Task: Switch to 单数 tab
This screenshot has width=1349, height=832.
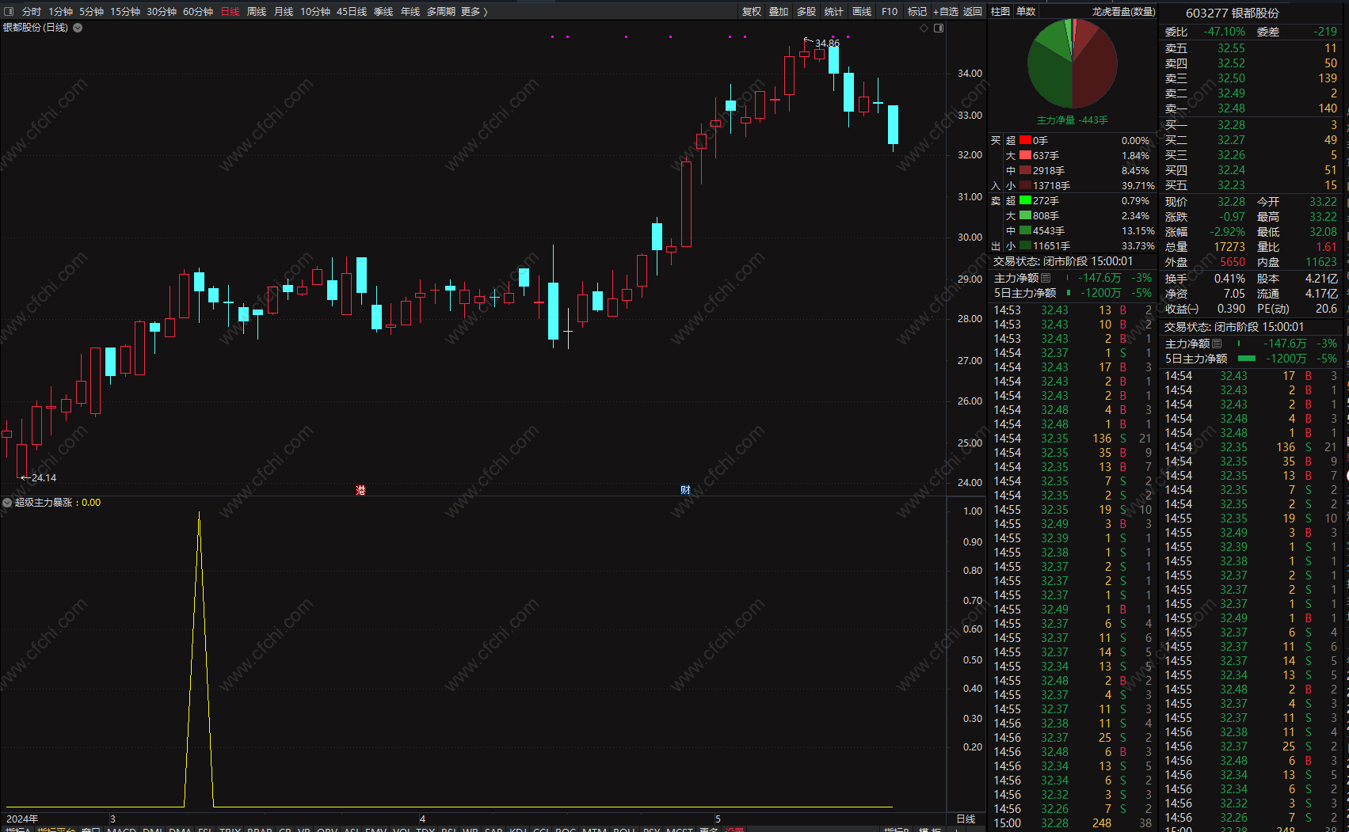Action: [x=1026, y=12]
